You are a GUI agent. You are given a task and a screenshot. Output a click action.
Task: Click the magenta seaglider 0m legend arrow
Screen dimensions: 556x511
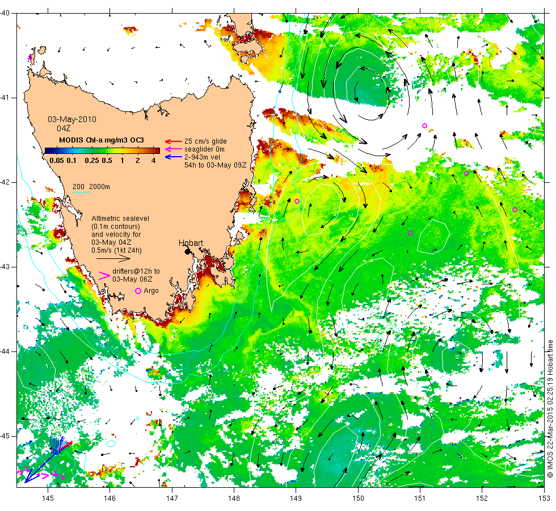(173, 149)
